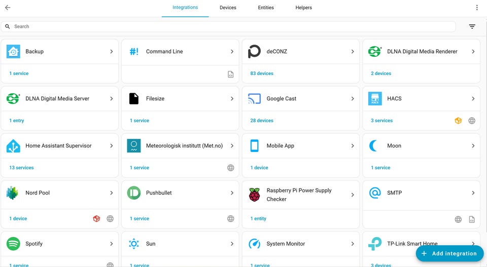Click the Raspberry Pi logo icon
Screen dimensions: 487x267
254,195
